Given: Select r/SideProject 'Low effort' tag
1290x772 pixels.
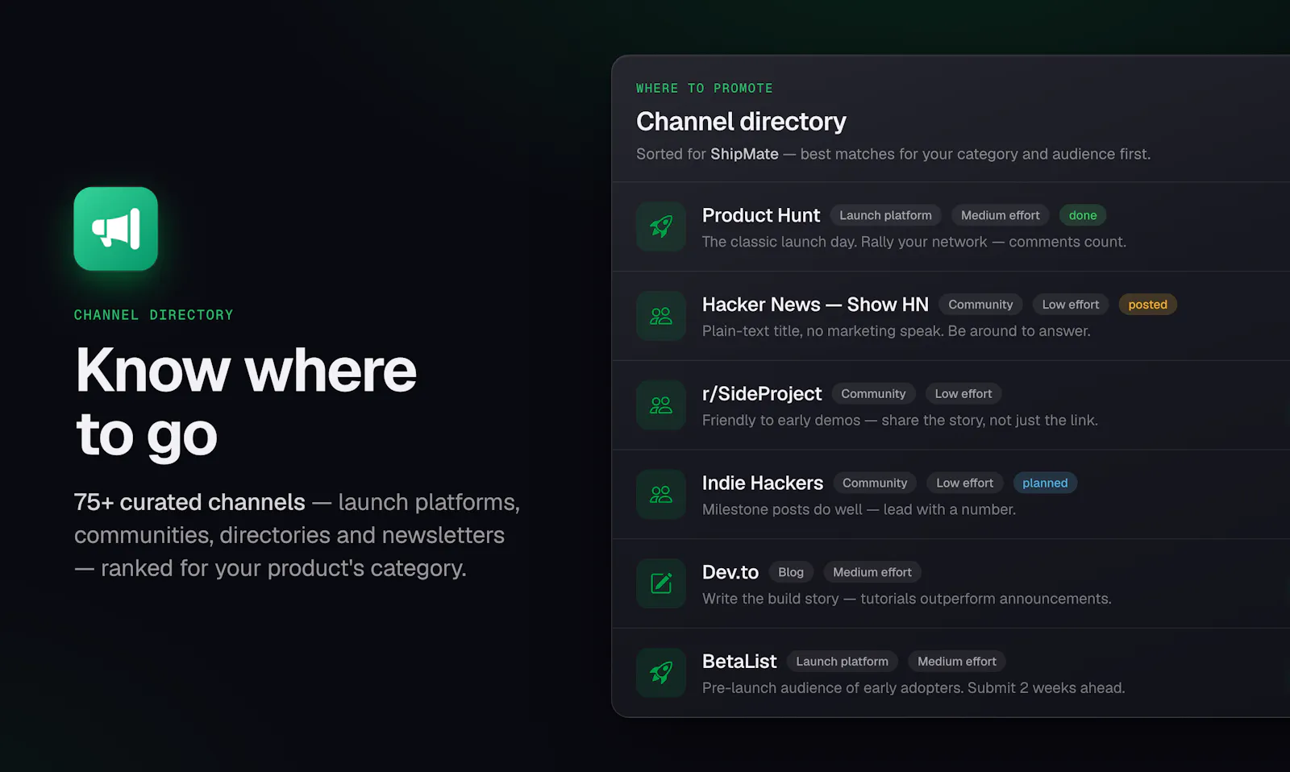Looking at the screenshot, I should [x=963, y=394].
